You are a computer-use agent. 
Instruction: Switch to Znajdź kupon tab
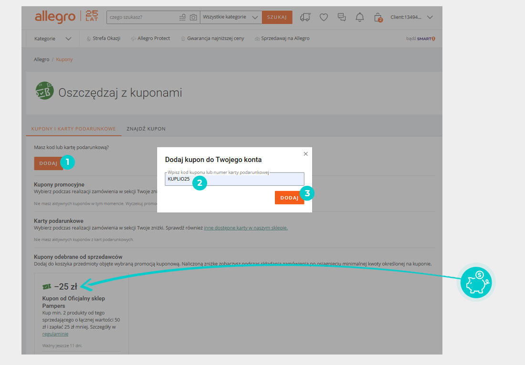146,129
